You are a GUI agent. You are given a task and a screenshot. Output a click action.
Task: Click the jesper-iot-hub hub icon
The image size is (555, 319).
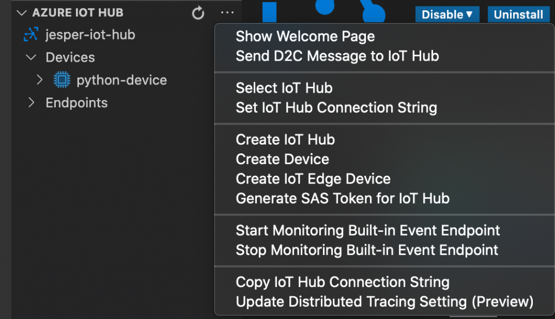coord(30,35)
